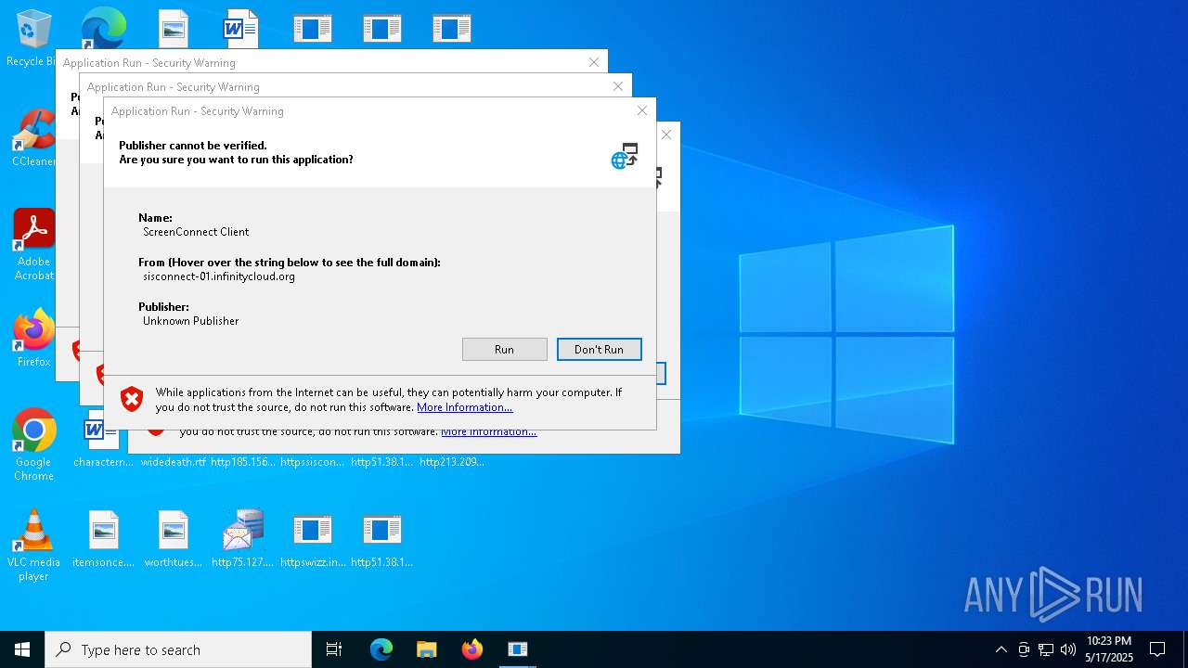Click the Unknown Publisher text
1188x668 pixels.
(x=191, y=321)
